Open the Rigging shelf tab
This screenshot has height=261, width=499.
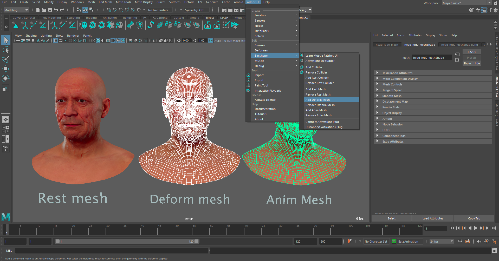91,18
